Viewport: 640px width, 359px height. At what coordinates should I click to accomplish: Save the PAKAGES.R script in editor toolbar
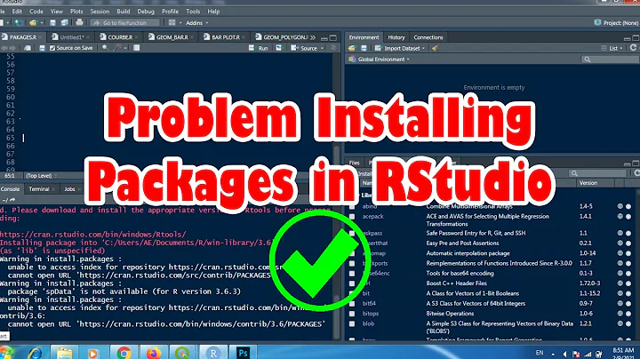point(42,48)
